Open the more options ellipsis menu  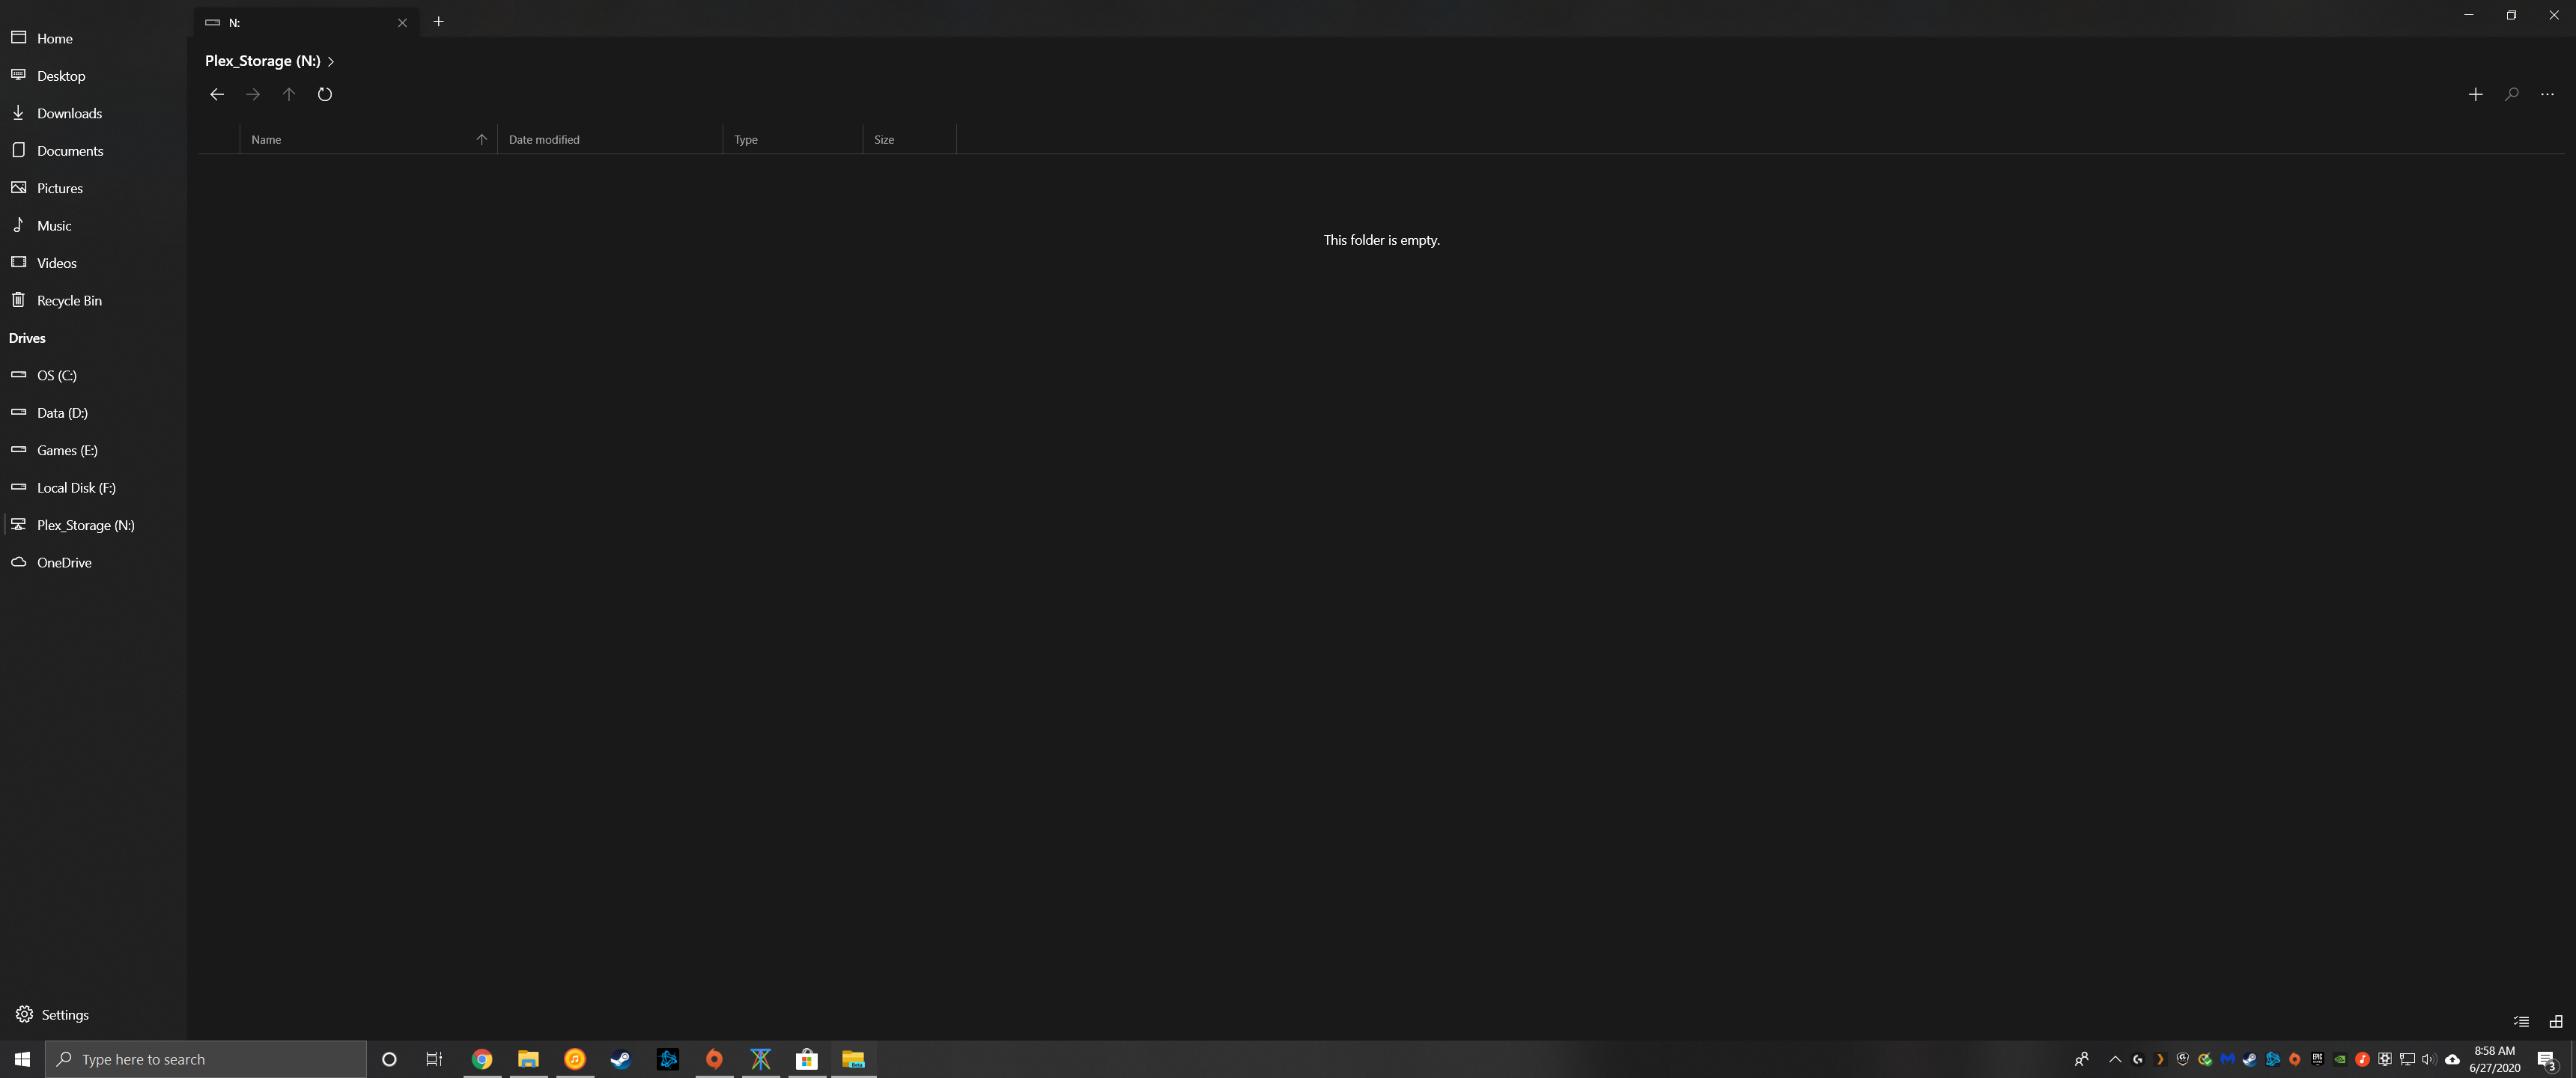2547,94
